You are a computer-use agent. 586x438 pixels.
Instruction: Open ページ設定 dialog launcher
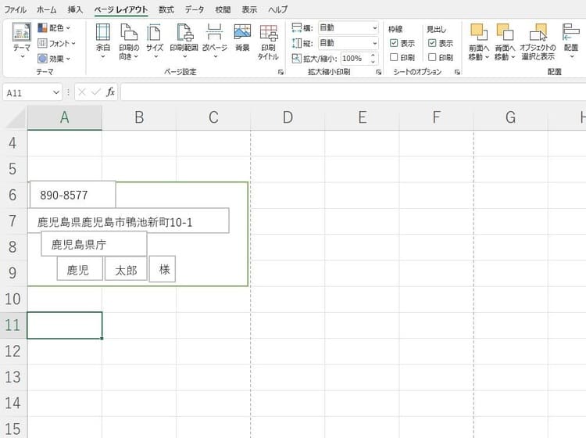point(280,72)
